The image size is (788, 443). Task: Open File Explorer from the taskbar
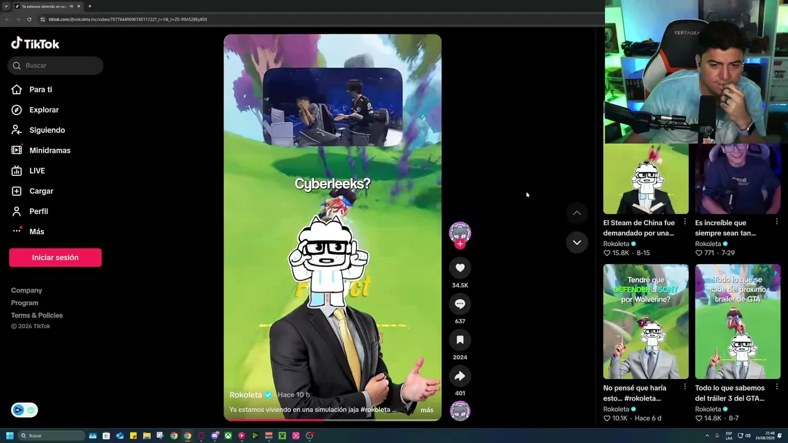click(147, 436)
